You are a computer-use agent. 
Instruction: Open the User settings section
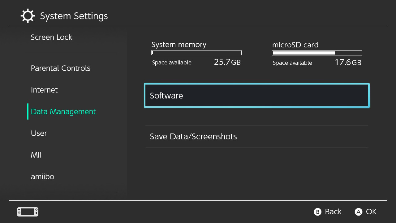tap(39, 133)
